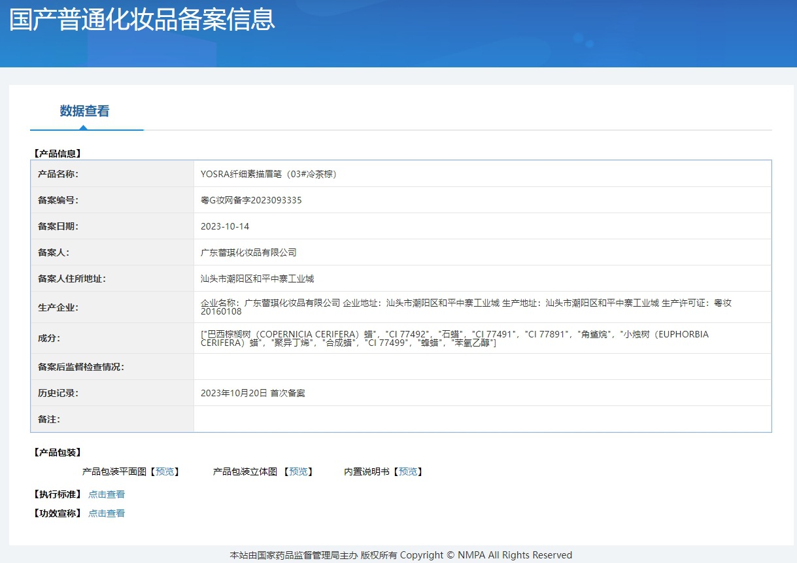Viewport: 797px width, 563px height.
Task: Click the 【产品信息】 section heading
Action: pyautogui.click(x=57, y=154)
